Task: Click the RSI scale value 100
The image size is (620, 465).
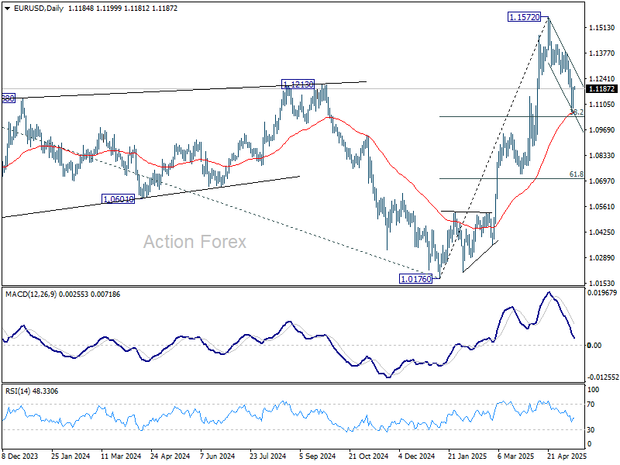Action: coord(593,390)
